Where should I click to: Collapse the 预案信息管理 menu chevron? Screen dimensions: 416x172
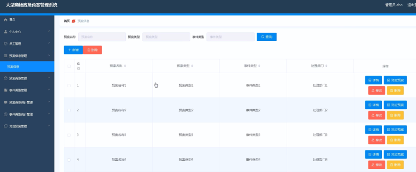click(49, 55)
